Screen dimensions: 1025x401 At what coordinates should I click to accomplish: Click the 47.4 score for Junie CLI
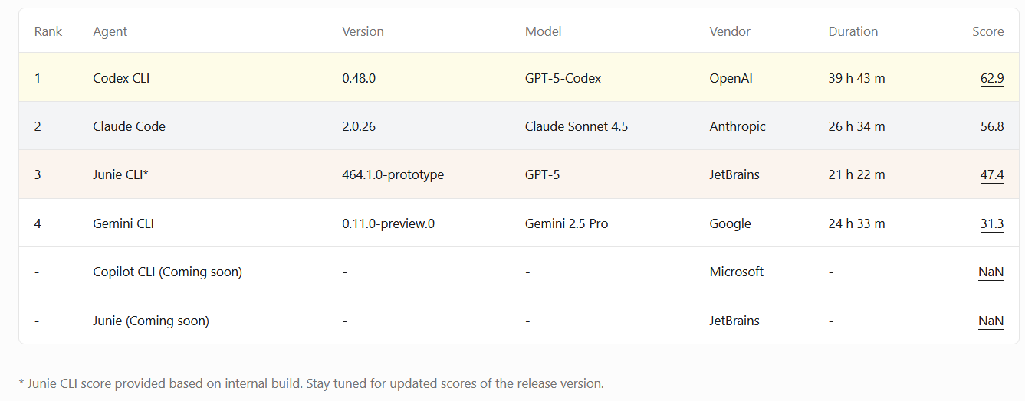[991, 174]
